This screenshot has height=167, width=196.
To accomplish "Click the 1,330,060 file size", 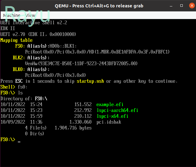I will 81,122.
